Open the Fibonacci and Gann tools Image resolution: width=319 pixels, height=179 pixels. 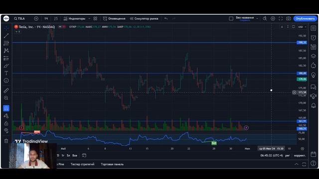coord(6,43)
